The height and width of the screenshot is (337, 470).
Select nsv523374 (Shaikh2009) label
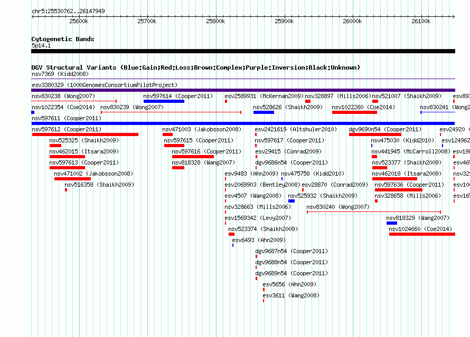point(263,229)
